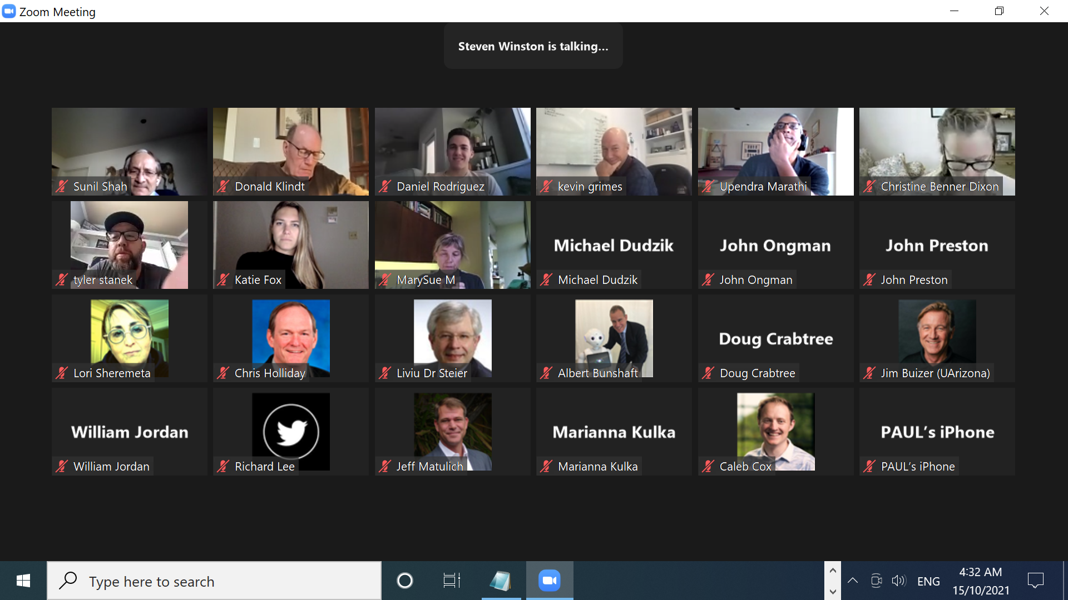Click Richard Lee's Twitter bird avatar
1068x600 pixels.
290,431
